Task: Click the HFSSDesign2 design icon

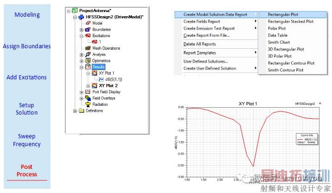Action: tap(81, 17)
